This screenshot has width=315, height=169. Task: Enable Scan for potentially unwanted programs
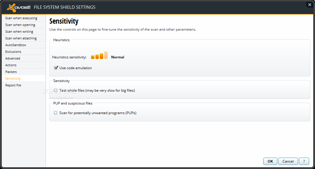[56, 113]
